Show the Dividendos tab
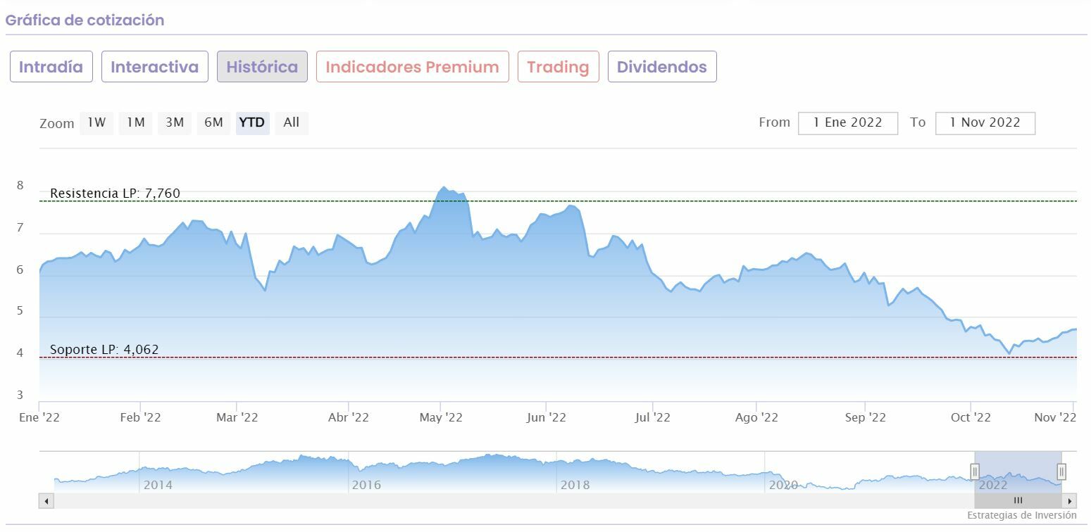Viewport: 1091px width, 532px height. [x=661, y=67]
